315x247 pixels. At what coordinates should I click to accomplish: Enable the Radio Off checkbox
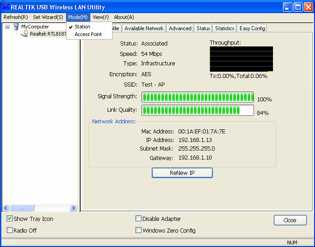click(9, 230)
